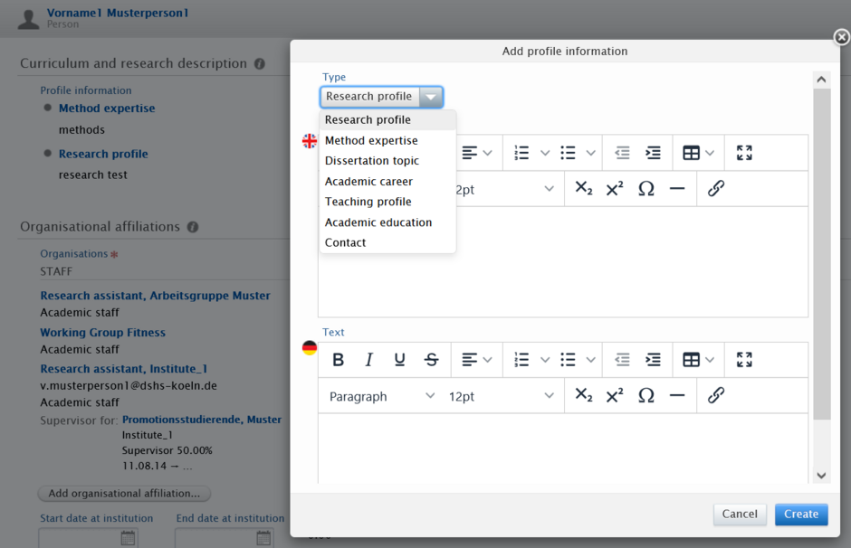851x548 pixels.
Task: Select Academic education from the type list
Action: (387, 222)
